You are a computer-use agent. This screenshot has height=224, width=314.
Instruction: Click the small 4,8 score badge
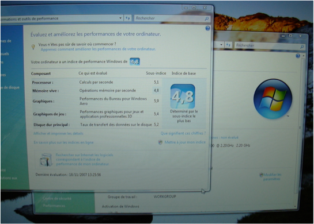coord(135,61)
